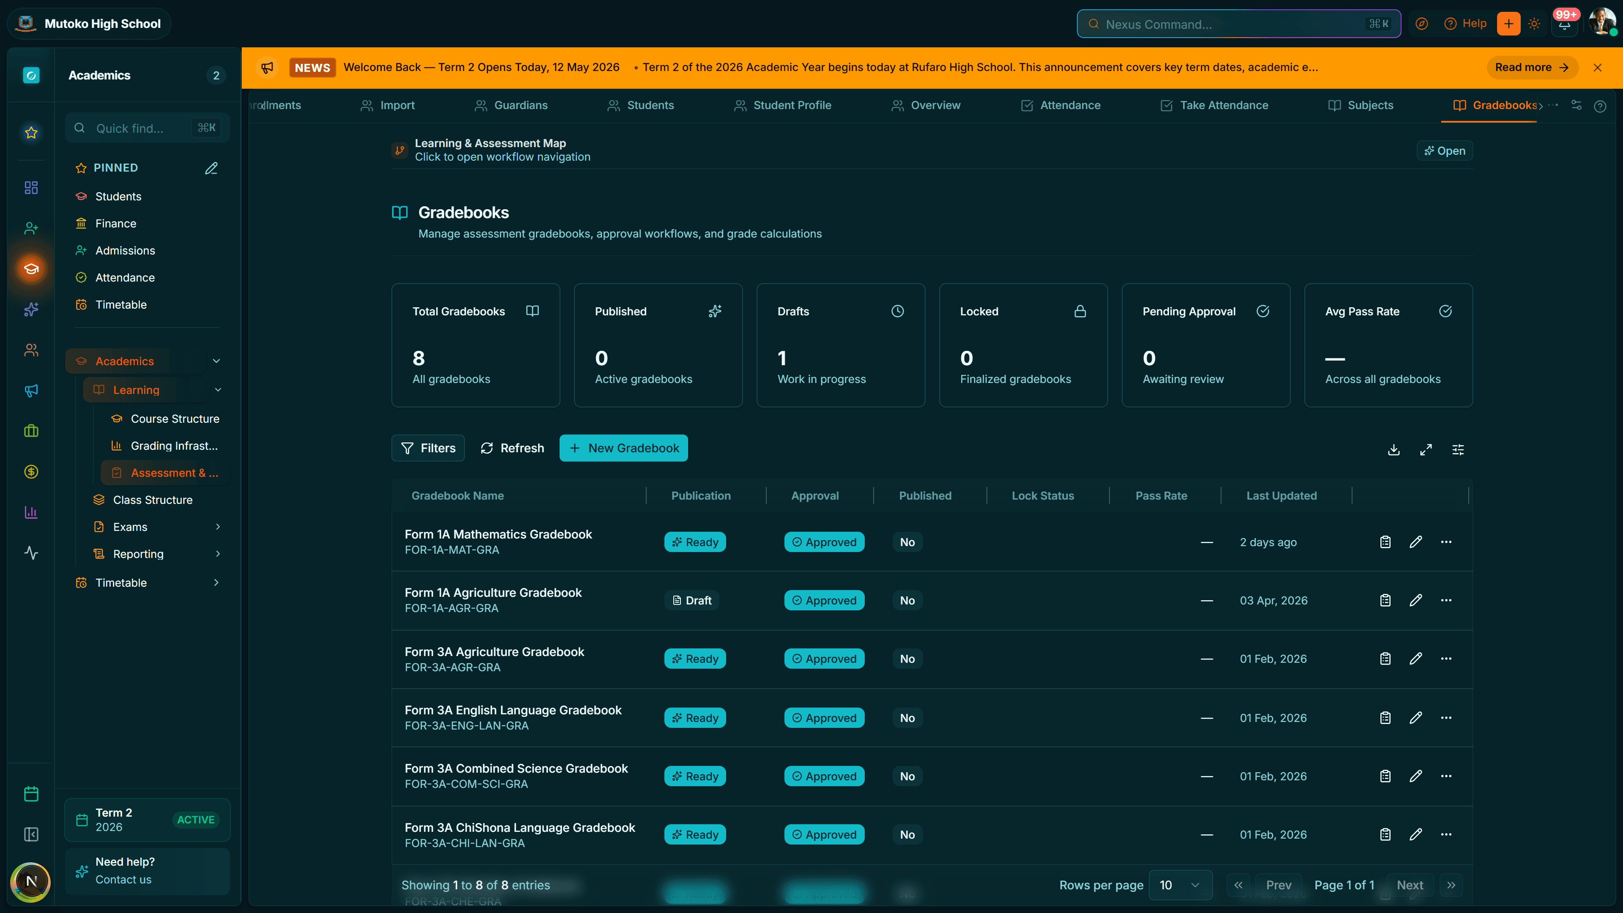
Task: Focus the Quick find sidebar search
Action: click(148, 128)
